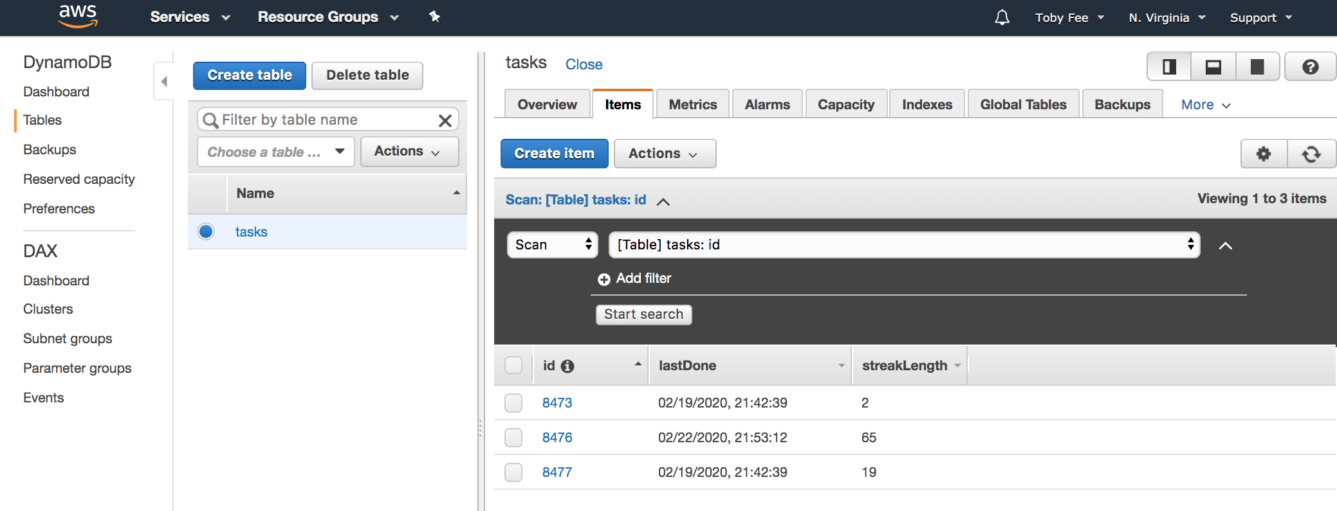
Task: Open the streakLength column dropdown arrow
Action: pyautogui.click(x=957, y=366)
